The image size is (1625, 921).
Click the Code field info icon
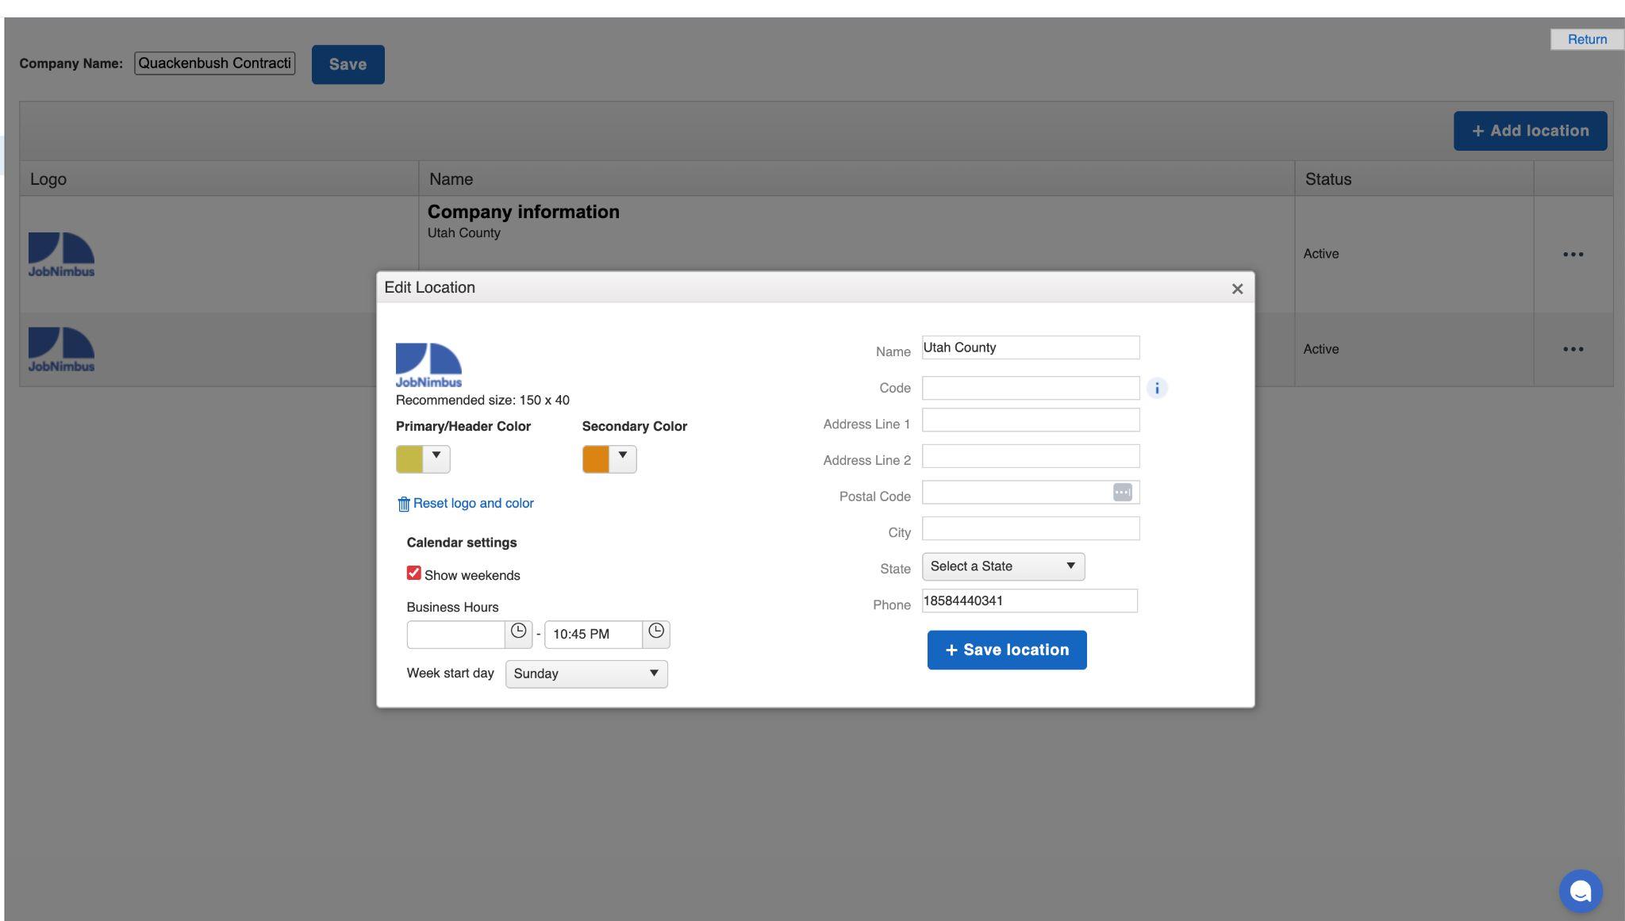(x=1157, y=388)
